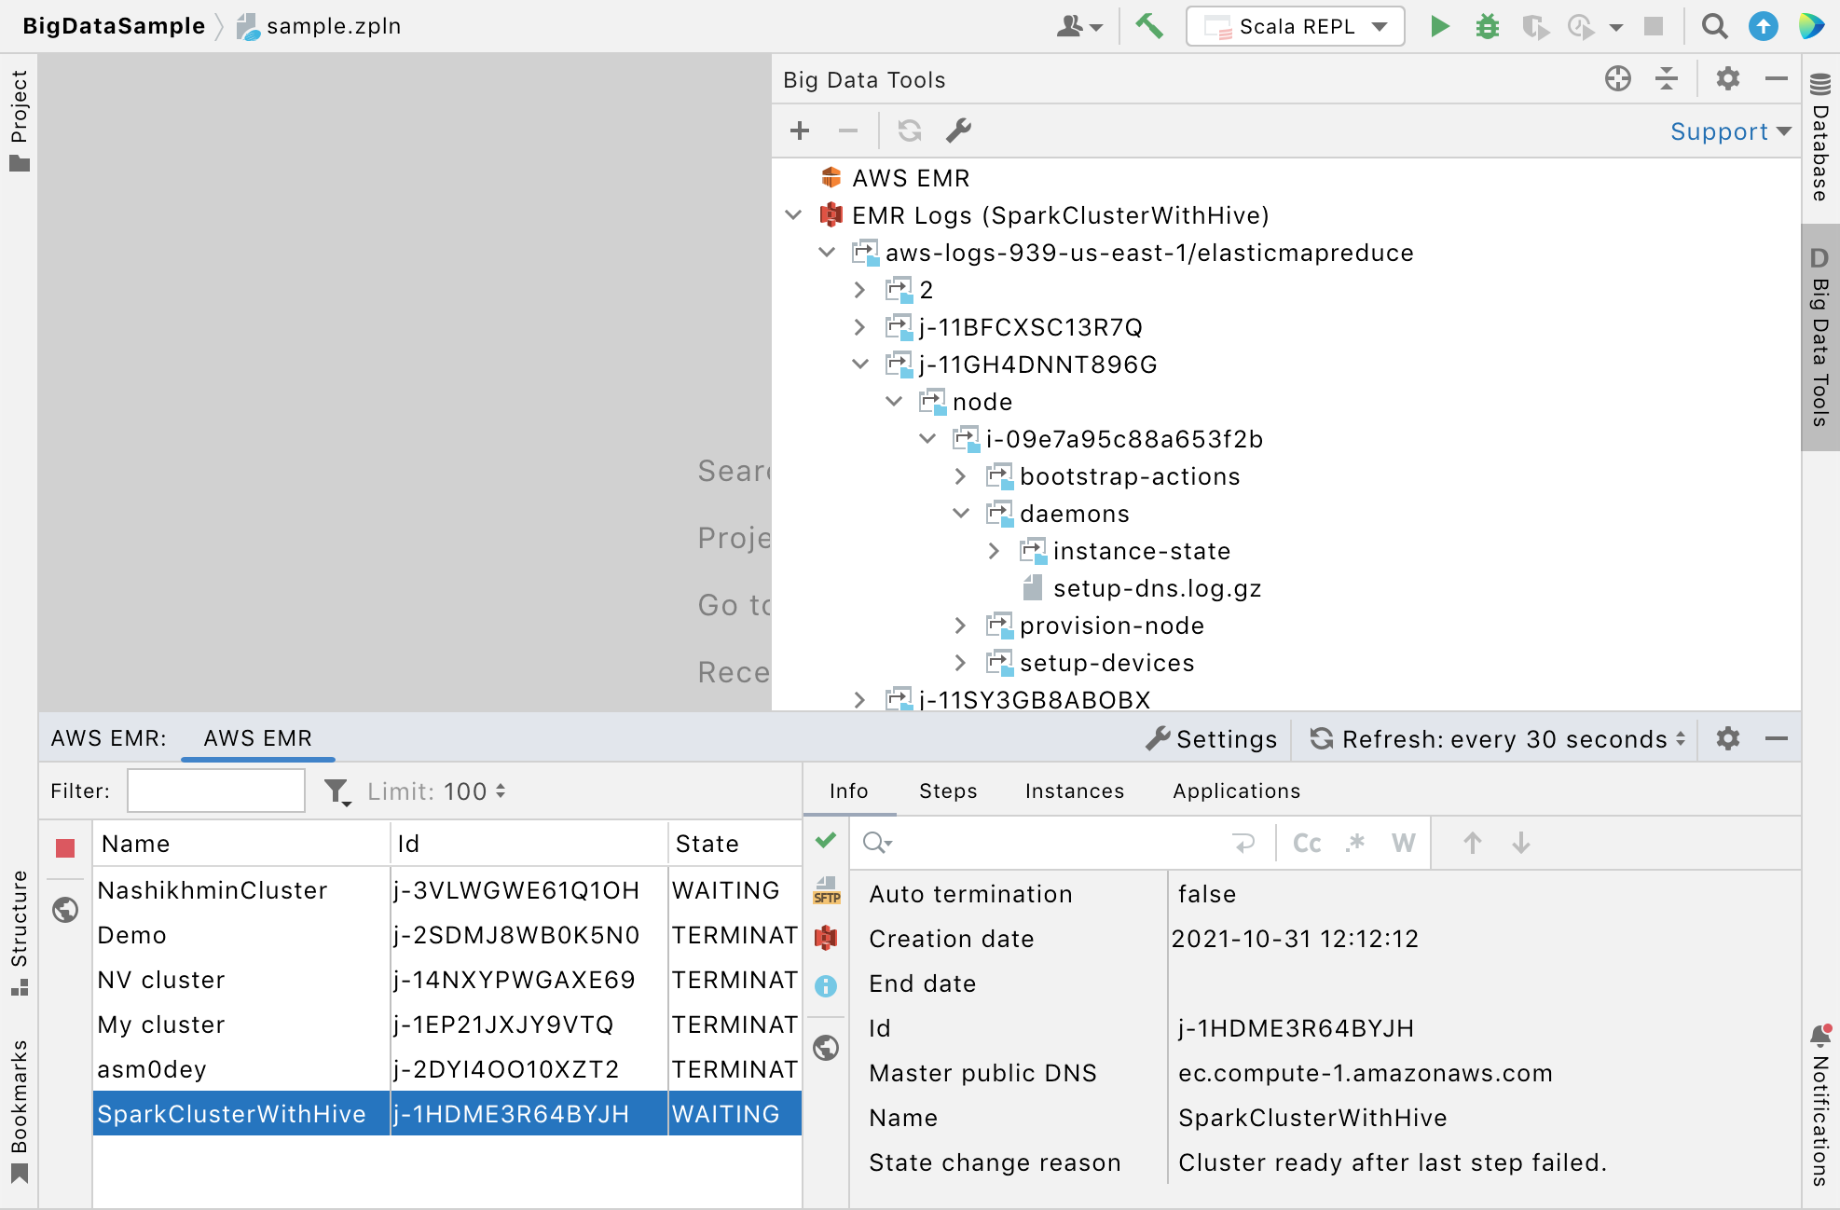Change Refresh every 30 seconds interval

tap(1499, 739)
